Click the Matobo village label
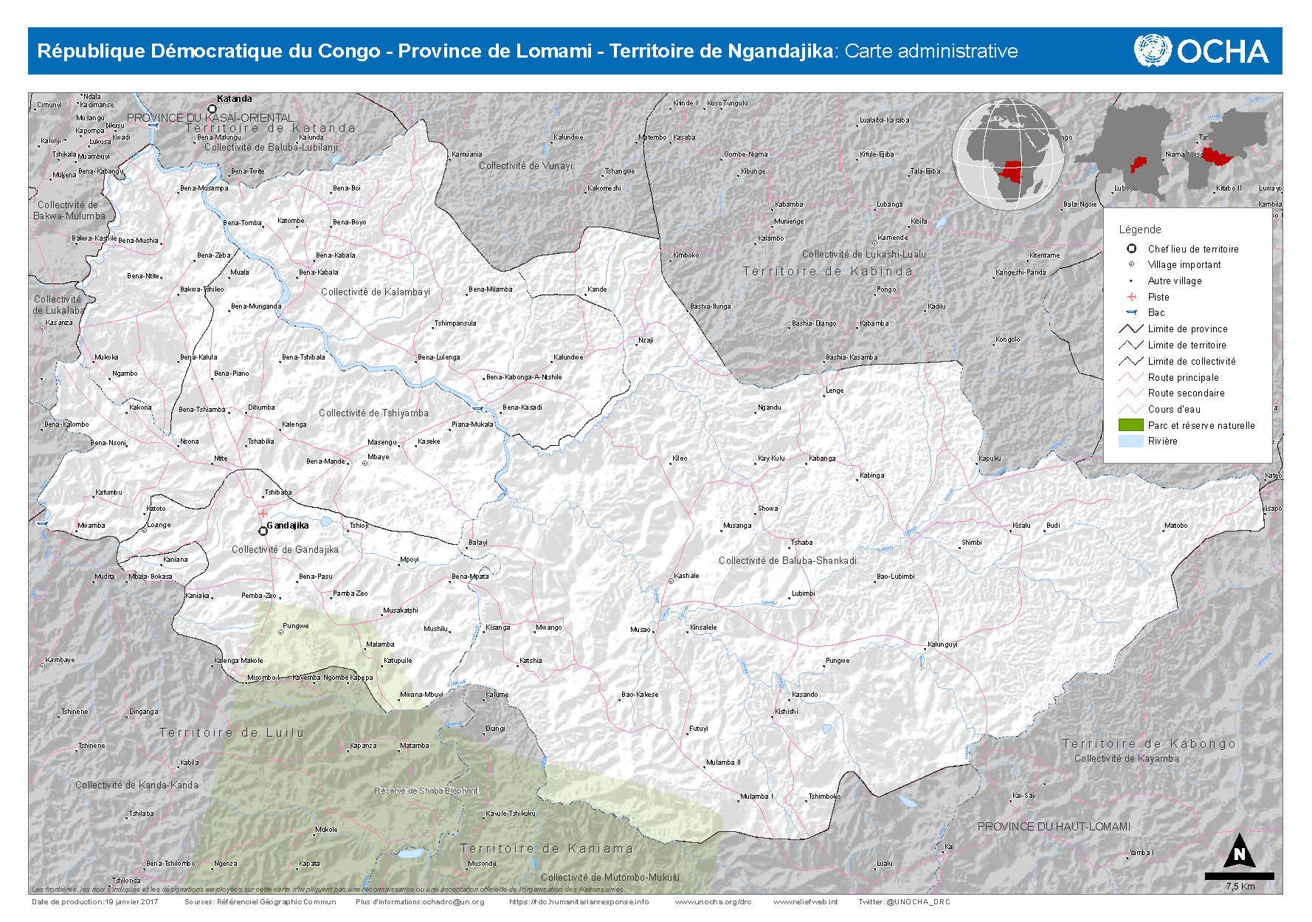Image resolution: width=1312 pixels, height=922 pixels. [x=1176, y=525]
